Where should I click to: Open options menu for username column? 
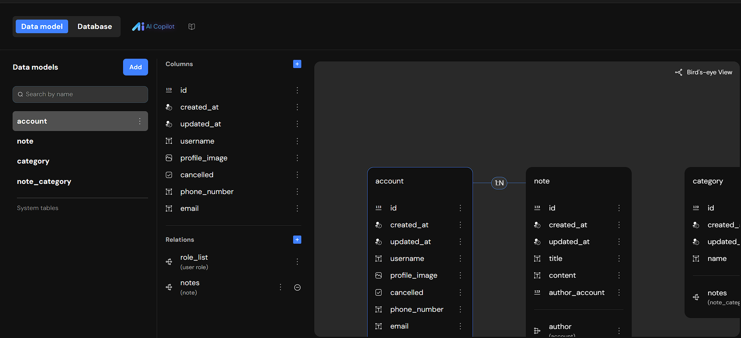click(x=297, y=141)
